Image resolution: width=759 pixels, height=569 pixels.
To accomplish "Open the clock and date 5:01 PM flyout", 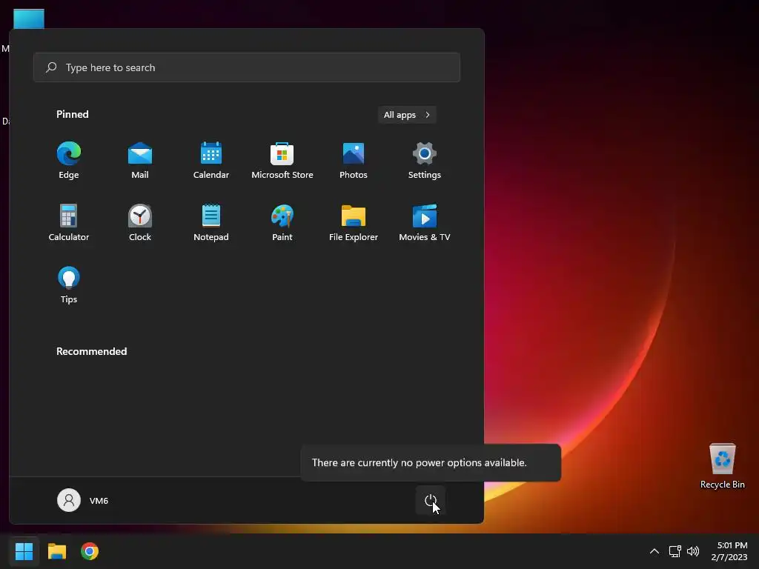I will click(729, 551).
